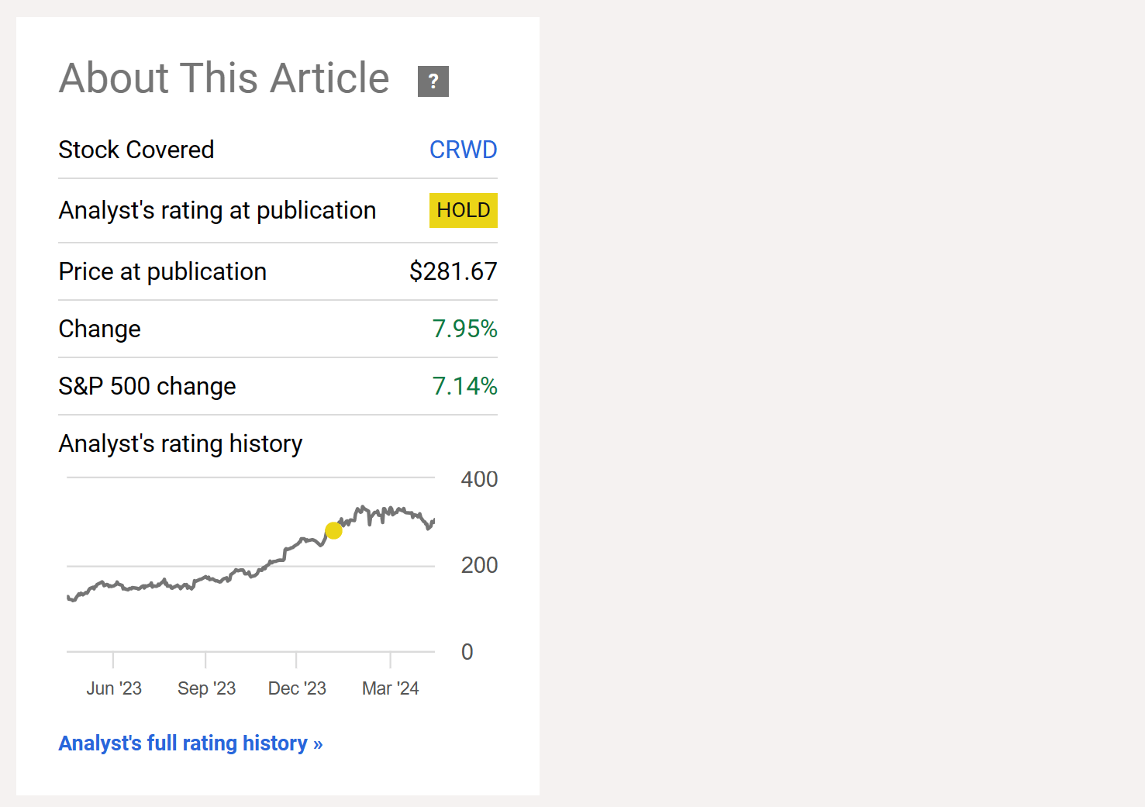Click the green 7.95% change value
1145x807 pixels.
pyautogui.click(x=464, y=329)
